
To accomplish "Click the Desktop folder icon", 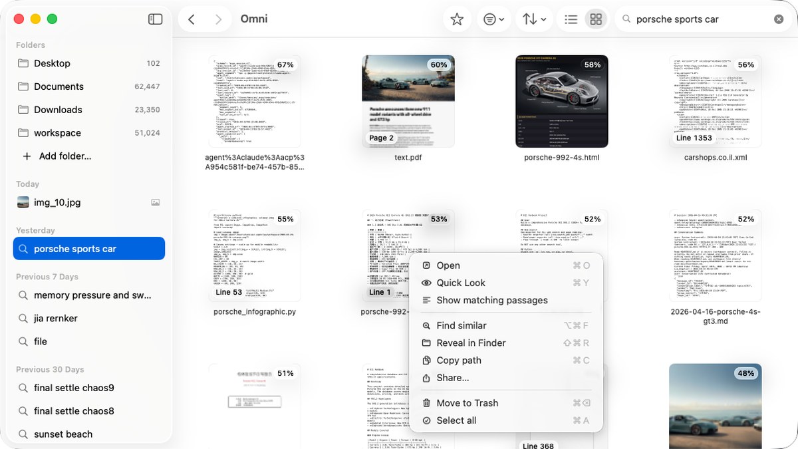I will [23, 63].
